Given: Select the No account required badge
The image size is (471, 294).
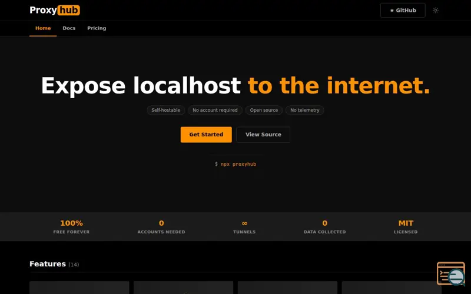Looking at the screenshot, I should 215,110.
